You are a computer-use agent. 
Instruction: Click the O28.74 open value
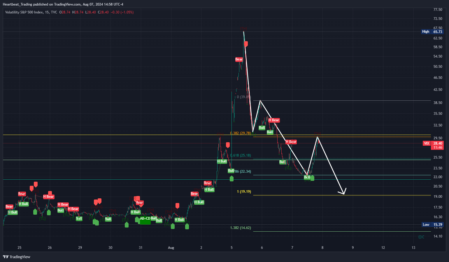point(65,12)
